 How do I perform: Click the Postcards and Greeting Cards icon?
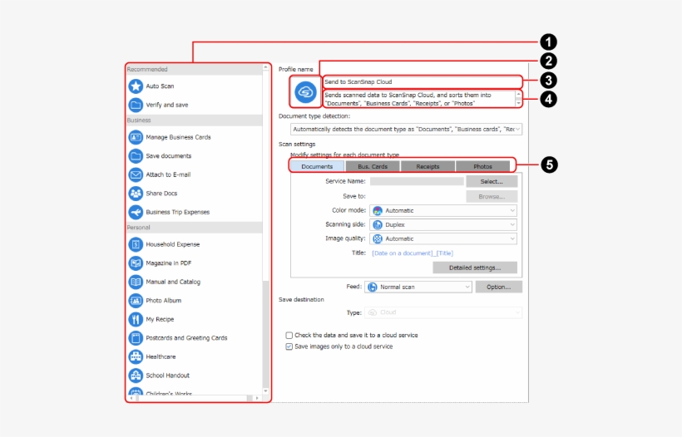(x=136, y=338)
